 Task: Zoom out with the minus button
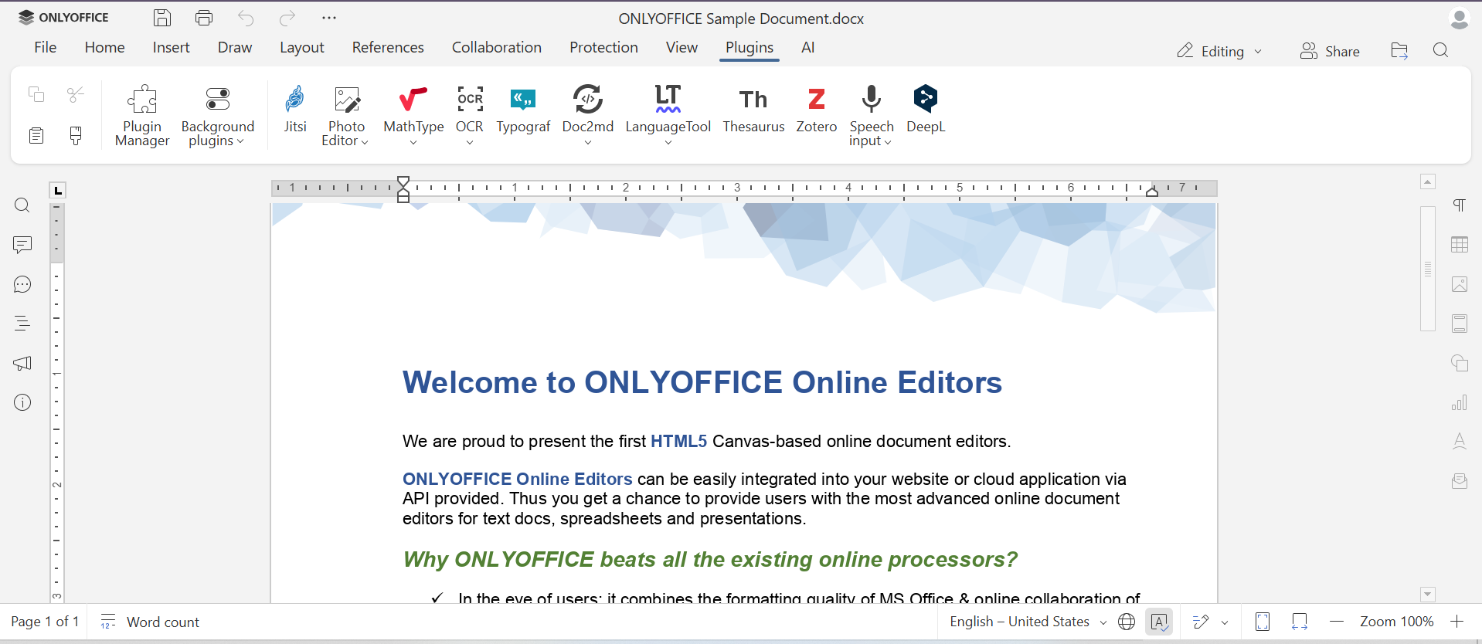tap(1337, 622)
